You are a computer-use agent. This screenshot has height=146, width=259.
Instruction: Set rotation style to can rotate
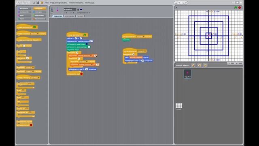(x=52, y=8)
